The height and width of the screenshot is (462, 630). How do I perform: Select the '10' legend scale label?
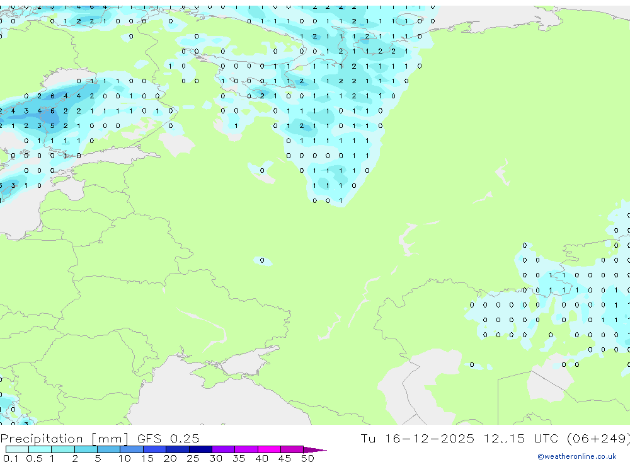coord(125,458)
